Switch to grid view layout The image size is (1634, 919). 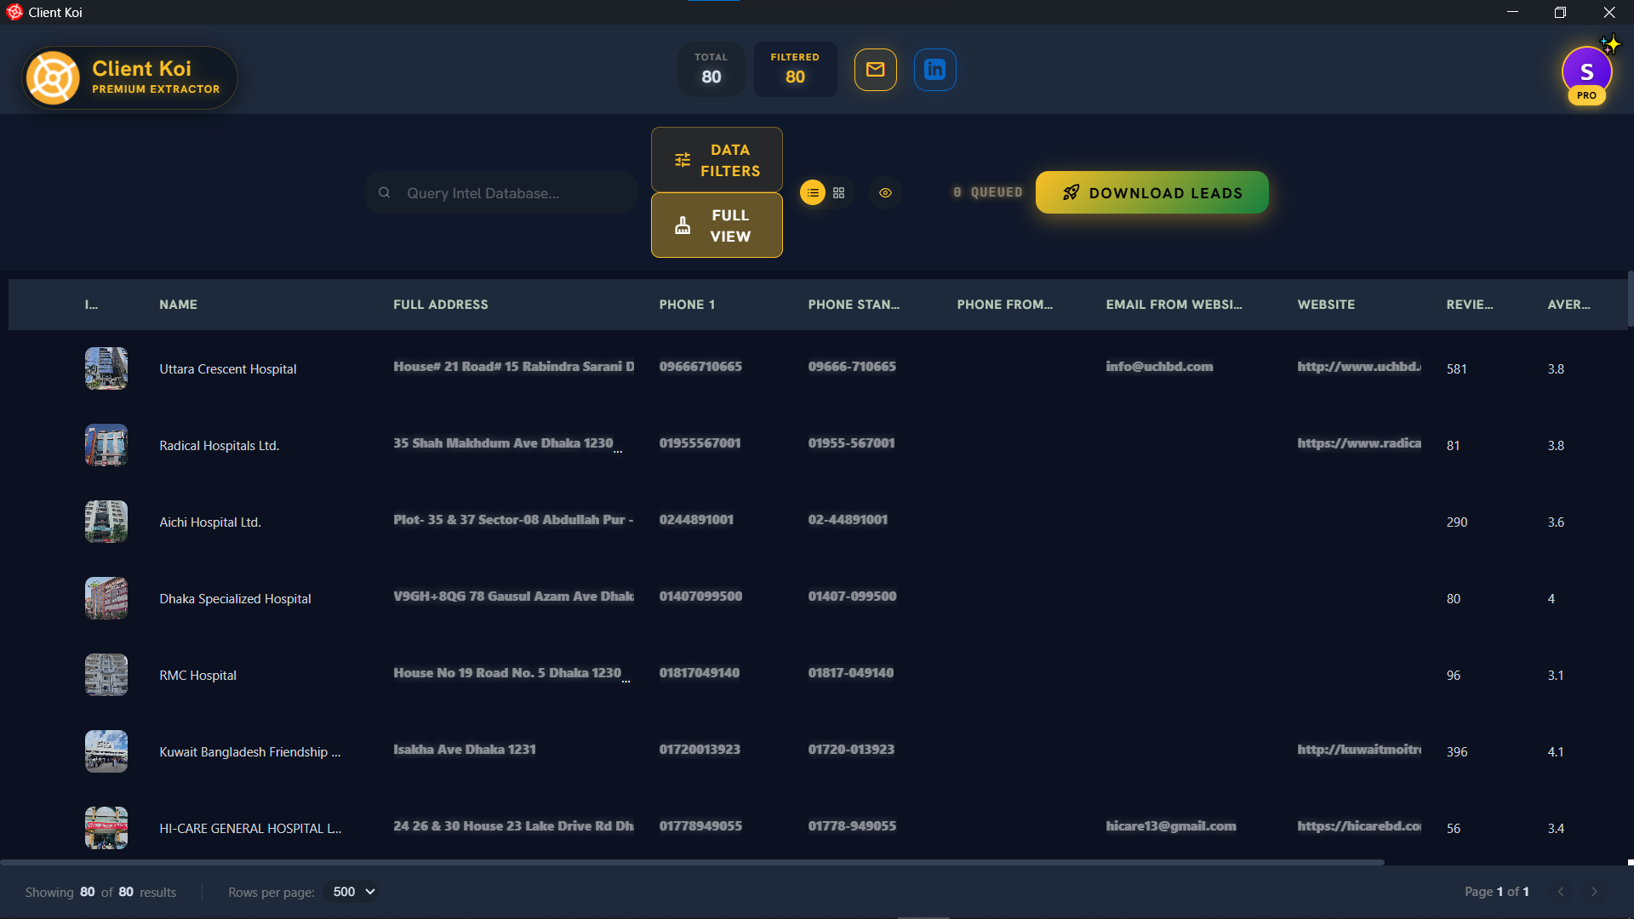839,193
